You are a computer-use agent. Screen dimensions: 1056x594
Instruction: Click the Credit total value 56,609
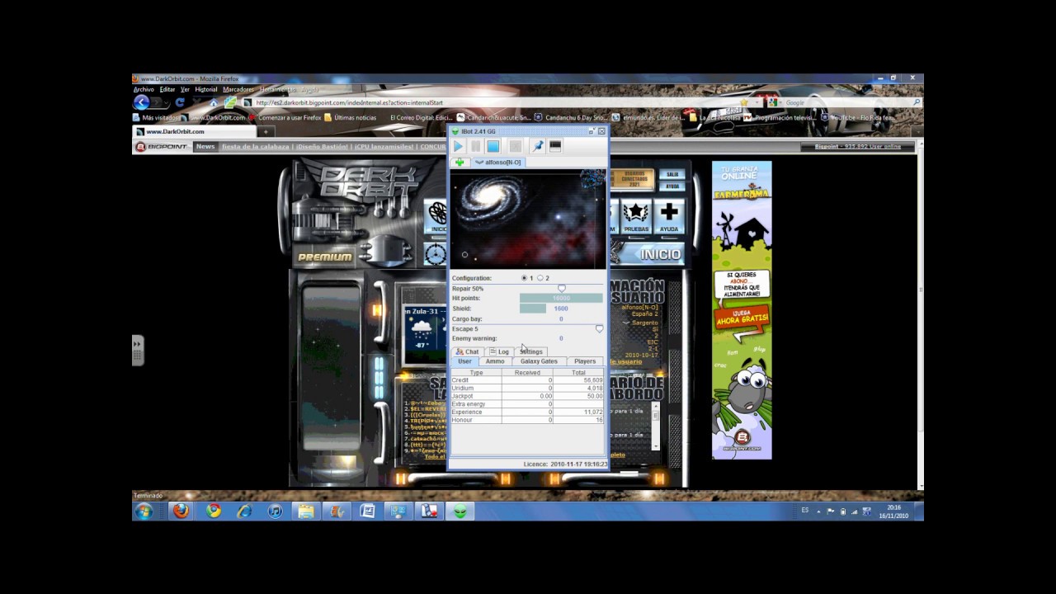click(593, 380)
